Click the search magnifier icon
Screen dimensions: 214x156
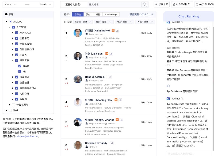[145, 5]
